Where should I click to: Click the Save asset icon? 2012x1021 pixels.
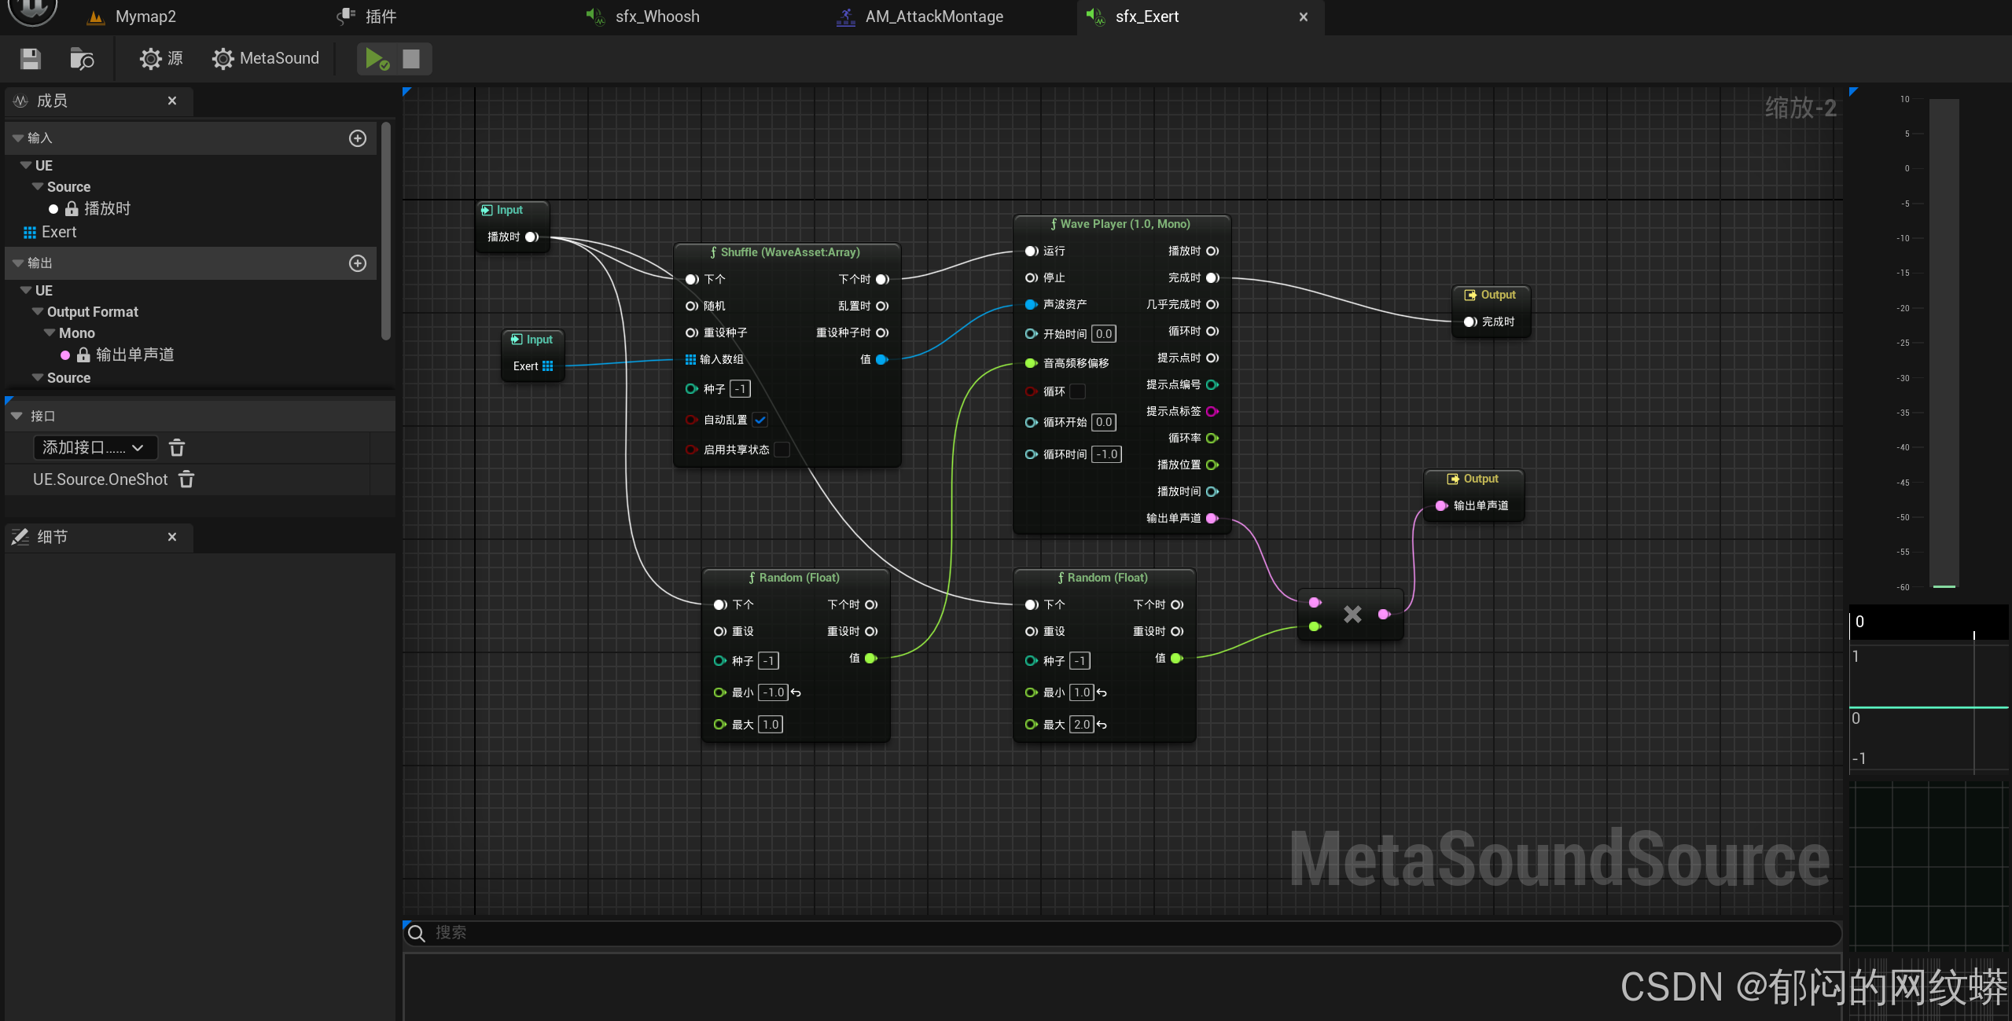coord(31,59)
